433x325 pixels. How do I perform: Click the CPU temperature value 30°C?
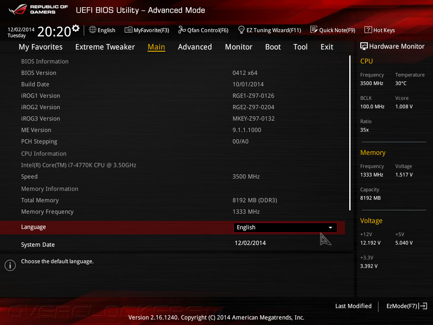tap(401, 83)
